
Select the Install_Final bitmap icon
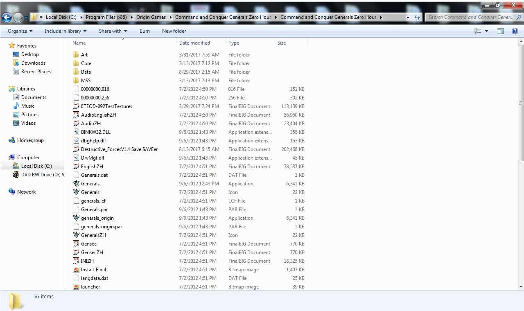point(76,269)
